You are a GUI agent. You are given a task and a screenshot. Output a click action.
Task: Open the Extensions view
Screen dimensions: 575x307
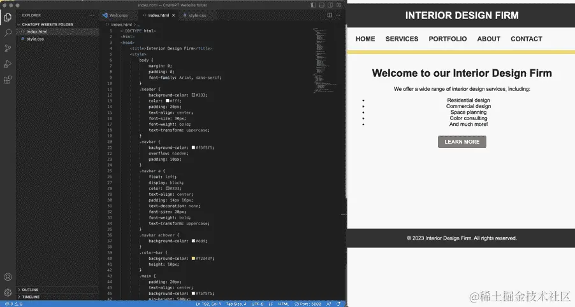pos(8,79)
